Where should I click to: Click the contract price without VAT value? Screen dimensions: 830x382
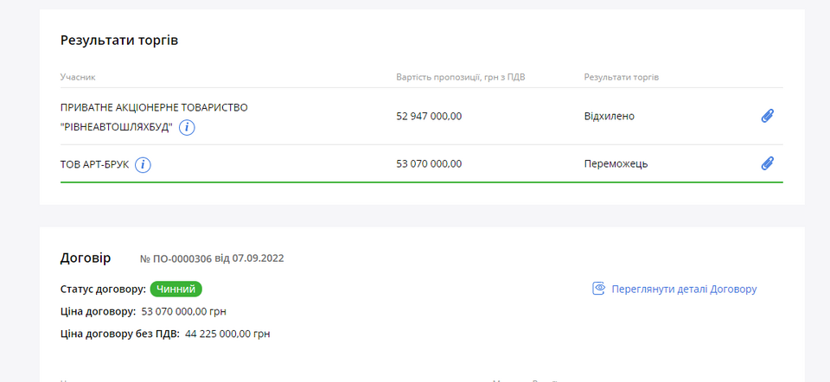pyautogui.click(x=227, y=334)
